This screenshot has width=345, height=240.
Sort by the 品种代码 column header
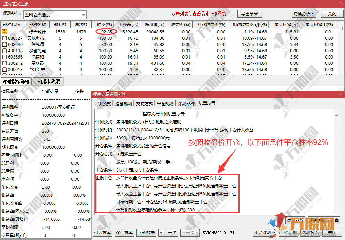coord(13,24)
